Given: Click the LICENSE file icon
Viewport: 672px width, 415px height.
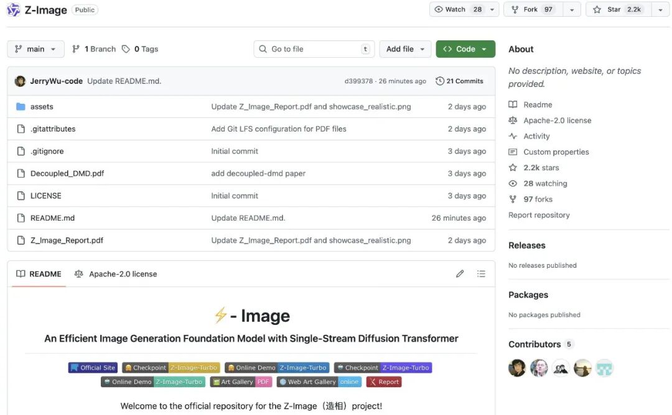Looking at the screenshot, I should (21, 196).
